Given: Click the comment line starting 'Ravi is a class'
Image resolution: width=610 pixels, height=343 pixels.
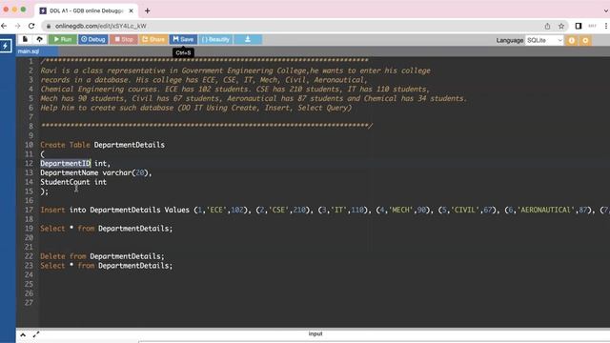Looking at the screenshot, I should point(235,71).
